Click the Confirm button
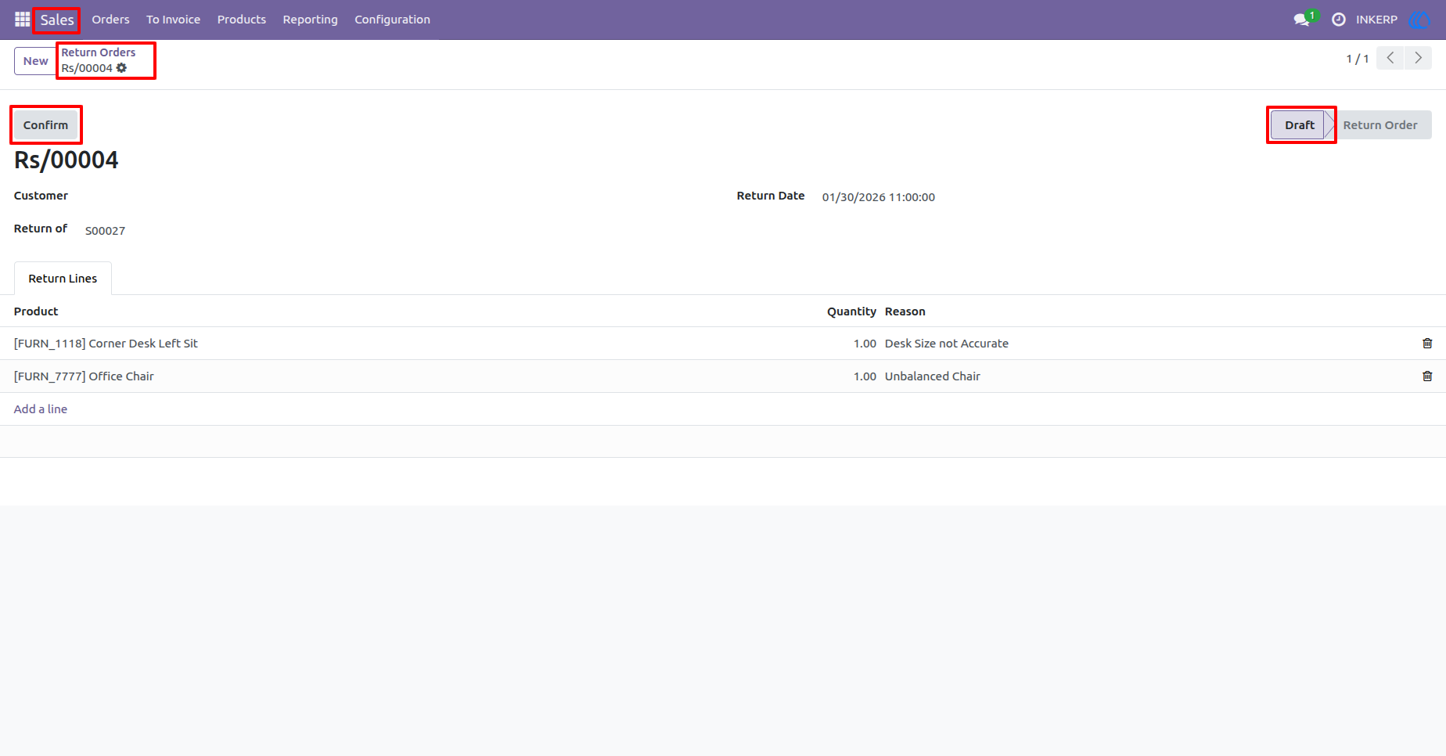1446x756 pixels. (45, 125)
